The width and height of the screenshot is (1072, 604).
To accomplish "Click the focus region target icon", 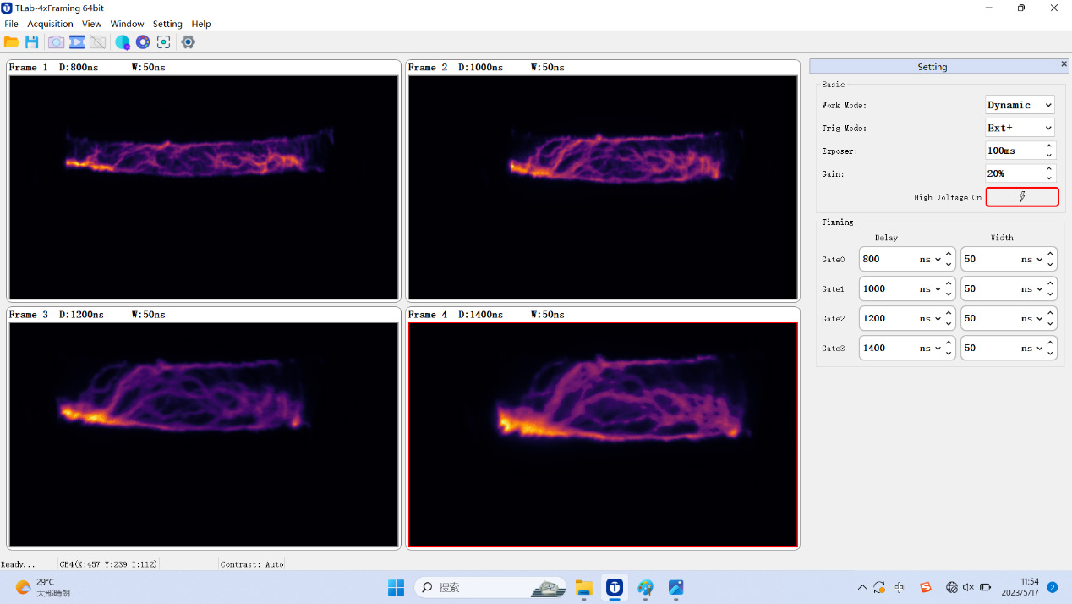I will pyautogui.click(x=164, y=42).
